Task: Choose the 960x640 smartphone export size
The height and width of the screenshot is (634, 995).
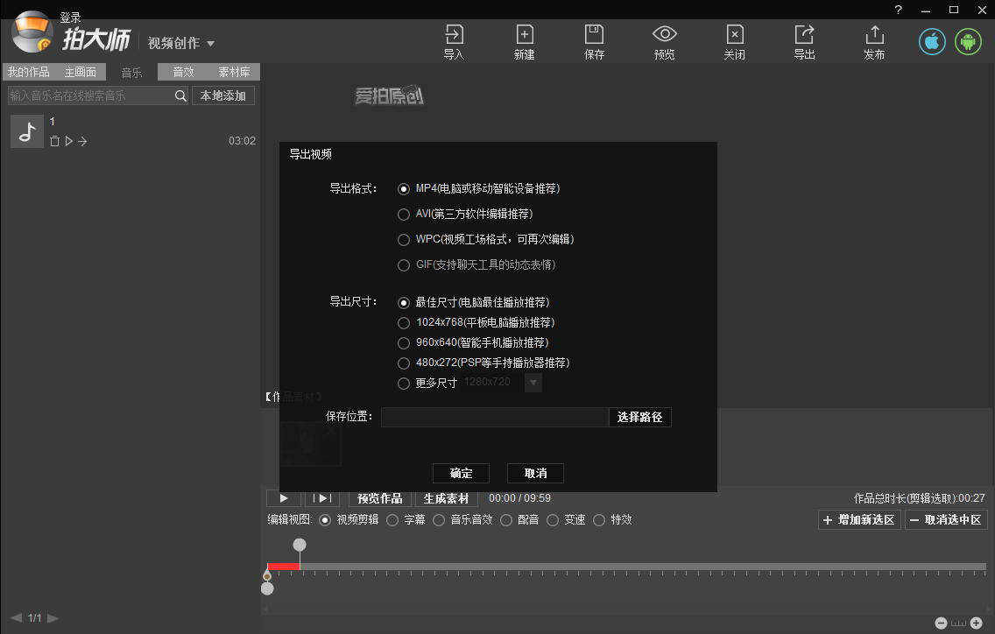Action: (x=404, y=342)
